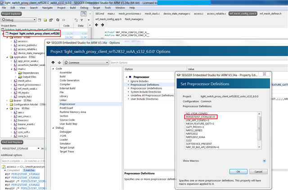Image resolution: width=288 pixels, height=190 pixels.
Task: Click the Code column header
Action: click(66, 26)
